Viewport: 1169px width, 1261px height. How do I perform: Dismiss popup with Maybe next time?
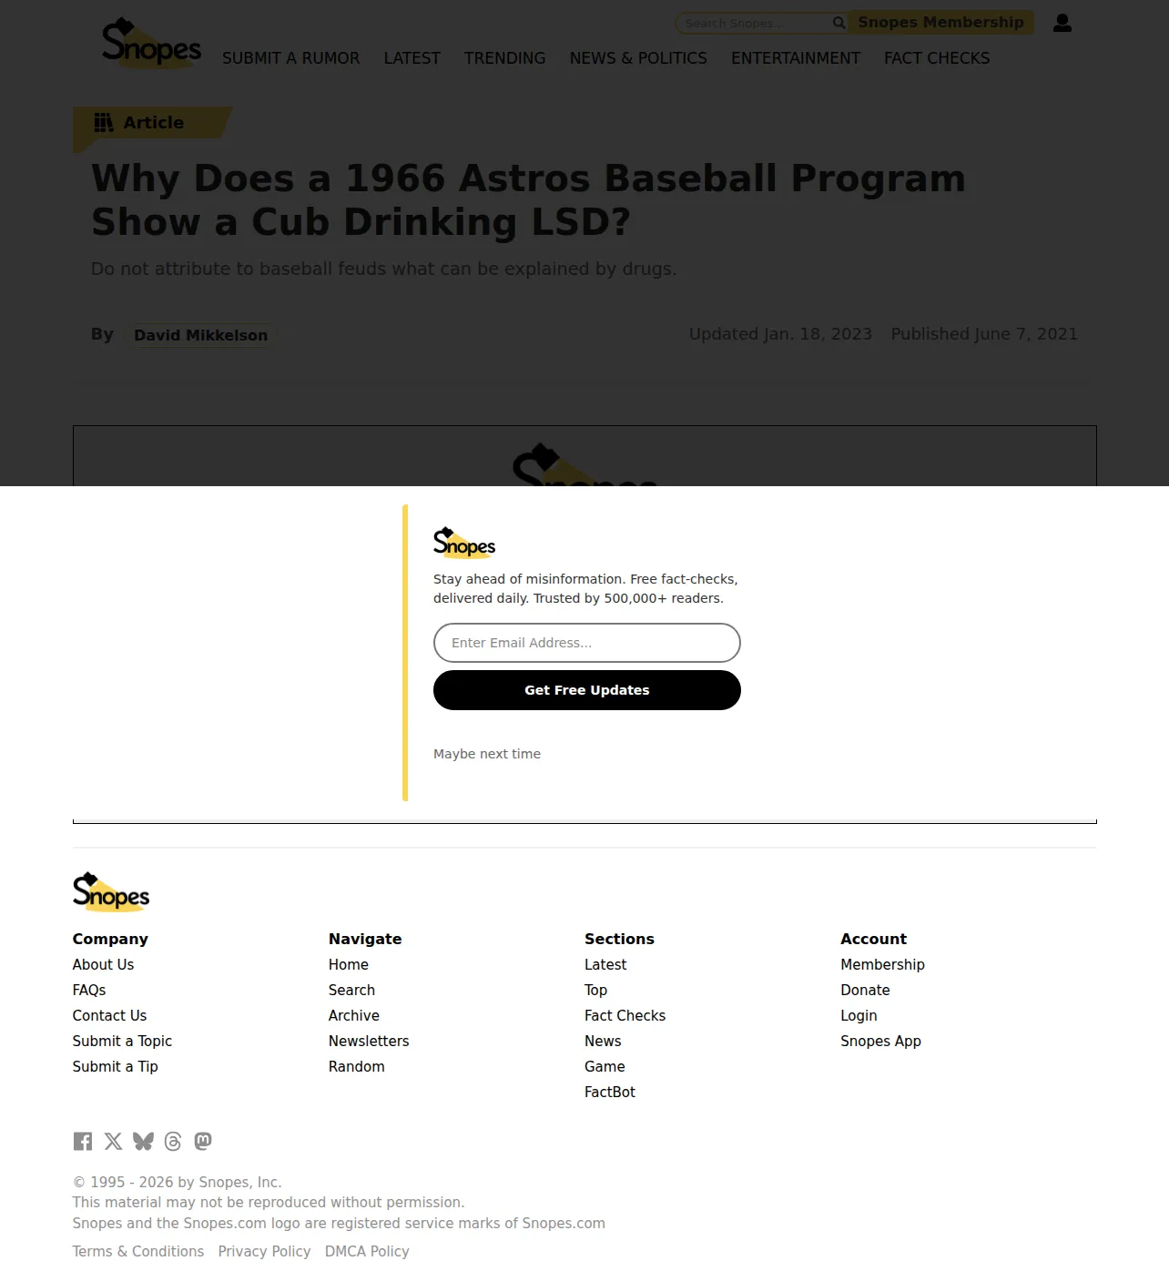pyautogui.click(x=487, y=754)
